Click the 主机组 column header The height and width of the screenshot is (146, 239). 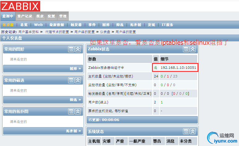pyautogui.click(x=94, y=141)
